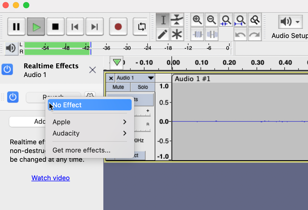The width and height of the screenshot is (308, 210).
Task: Click the Trim Audio toolbar icon
Action: tap(197, 34)
